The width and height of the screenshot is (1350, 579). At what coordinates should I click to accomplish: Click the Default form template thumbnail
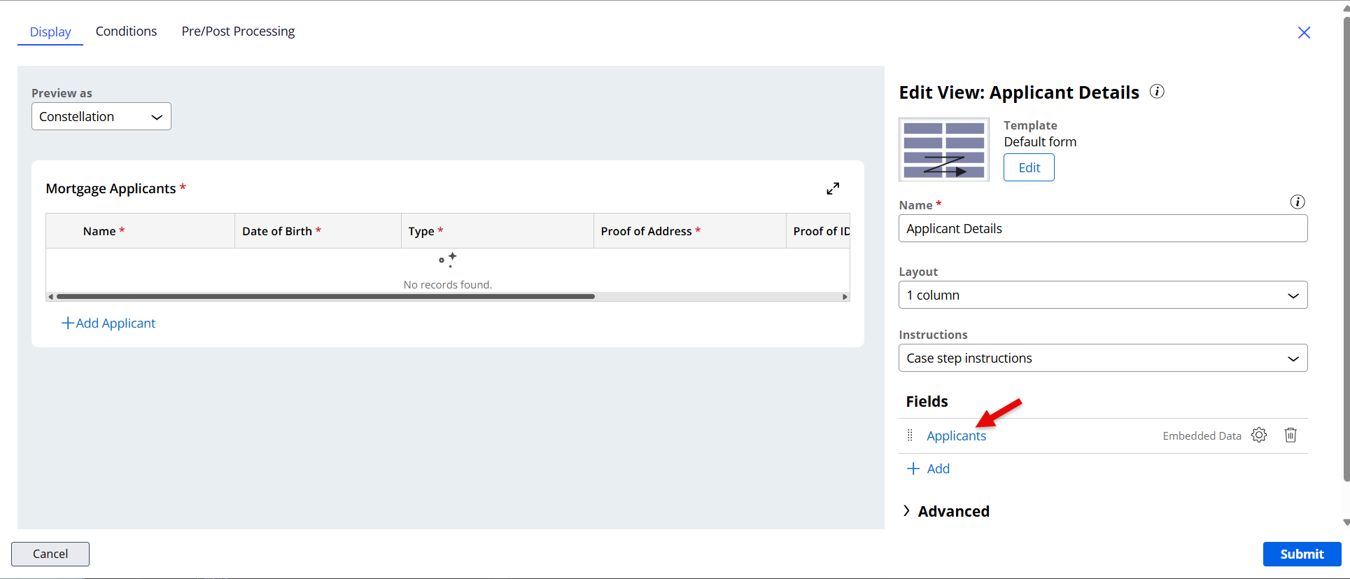coord(943,149)
